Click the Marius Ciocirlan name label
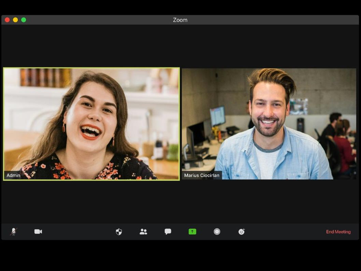This screenshot has width=361, height=271. coord(202,175)
